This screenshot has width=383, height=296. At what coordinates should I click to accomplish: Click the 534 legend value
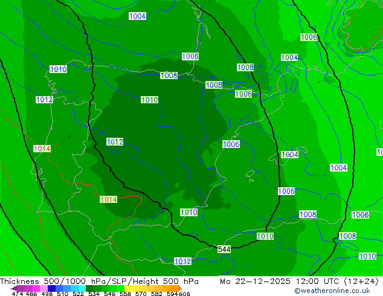94,294
